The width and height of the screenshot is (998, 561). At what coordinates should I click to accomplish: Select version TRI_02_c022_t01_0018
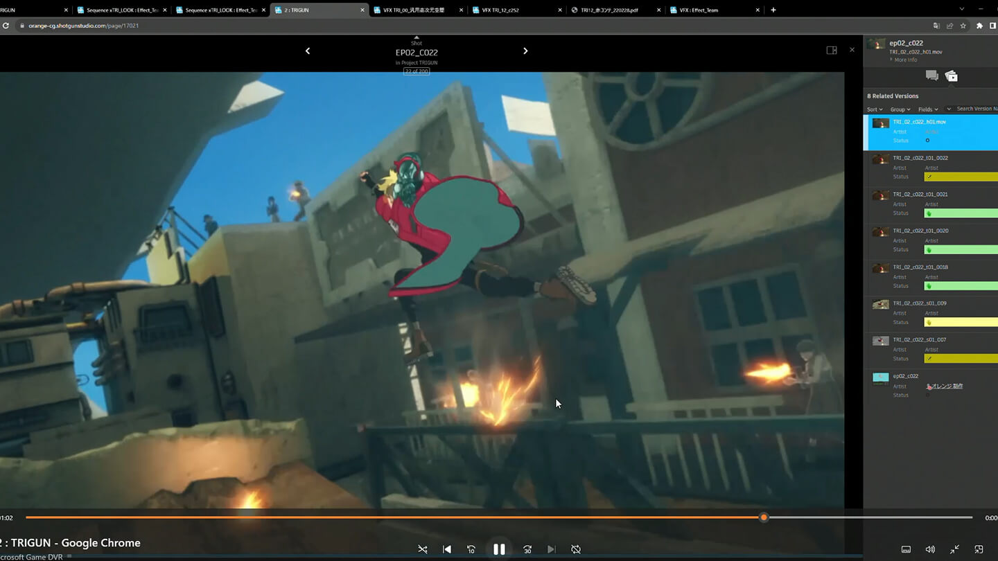[931, 278]
